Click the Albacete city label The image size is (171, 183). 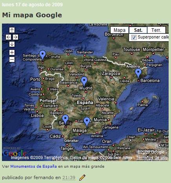tap(102, 105)
